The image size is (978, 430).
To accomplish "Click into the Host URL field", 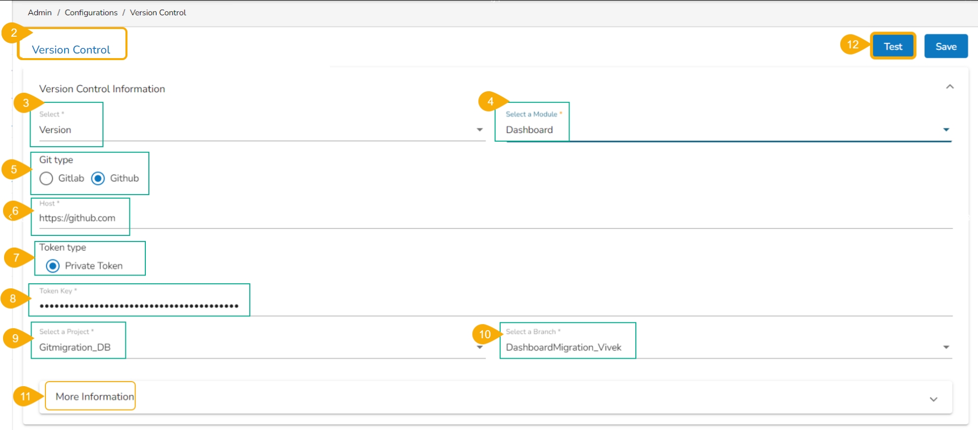I will click(306, 219).
